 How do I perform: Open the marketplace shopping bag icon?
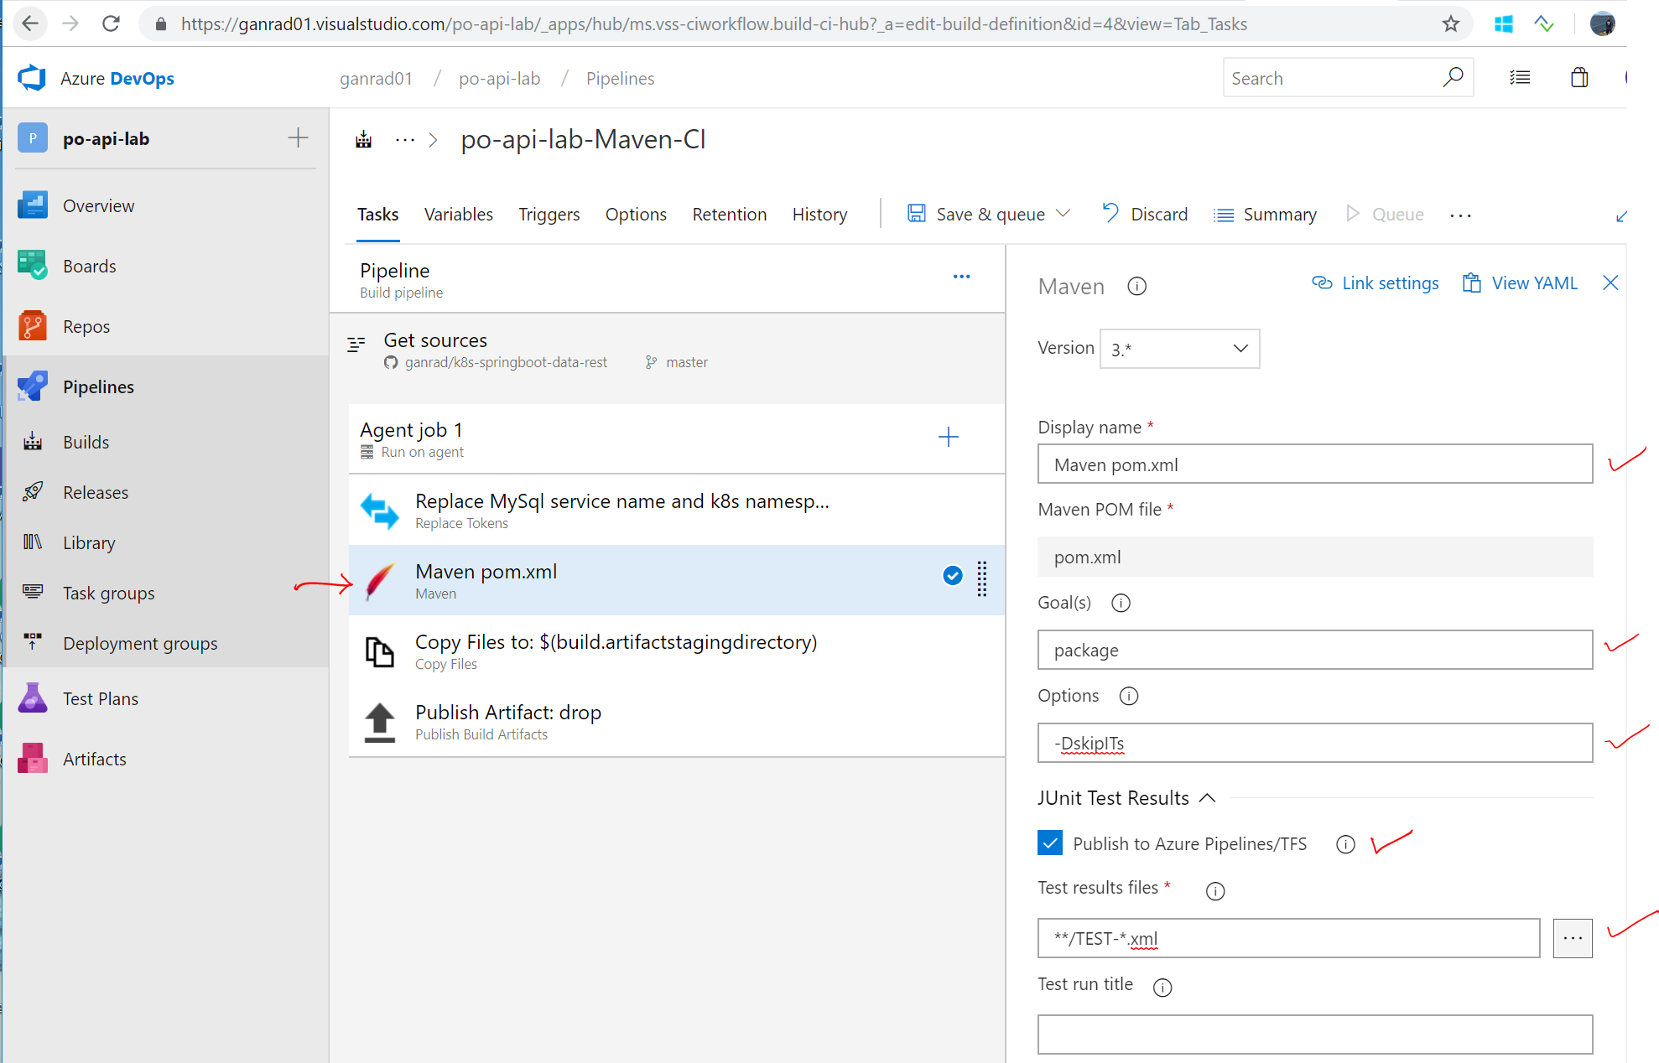[1579, 78]
